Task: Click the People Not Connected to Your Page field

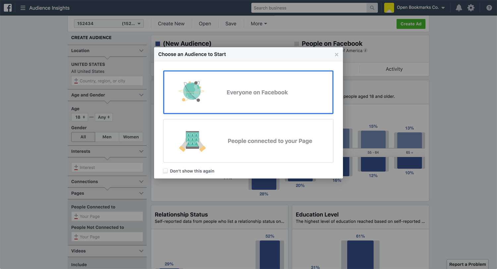Action: coord(107,237)
